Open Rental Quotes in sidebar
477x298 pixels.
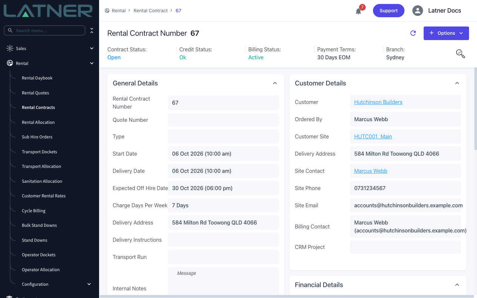coord(35,93)
